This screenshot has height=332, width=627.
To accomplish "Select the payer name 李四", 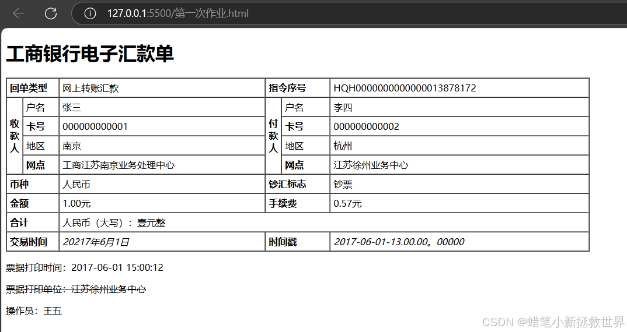I will coord(343,107).
